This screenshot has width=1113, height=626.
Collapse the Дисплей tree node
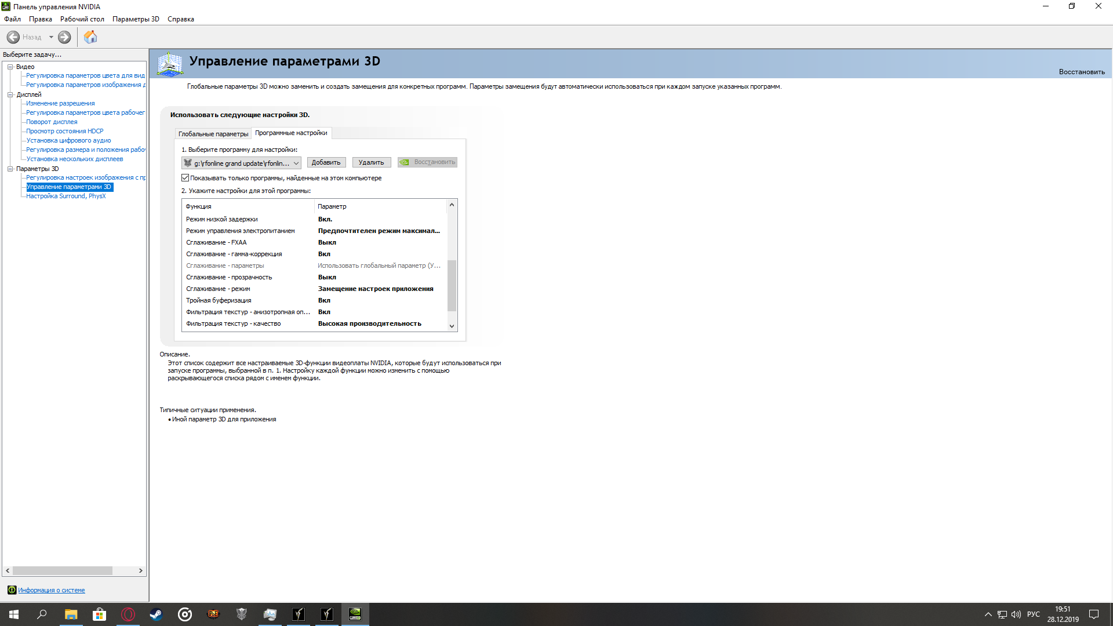[10, 94]
